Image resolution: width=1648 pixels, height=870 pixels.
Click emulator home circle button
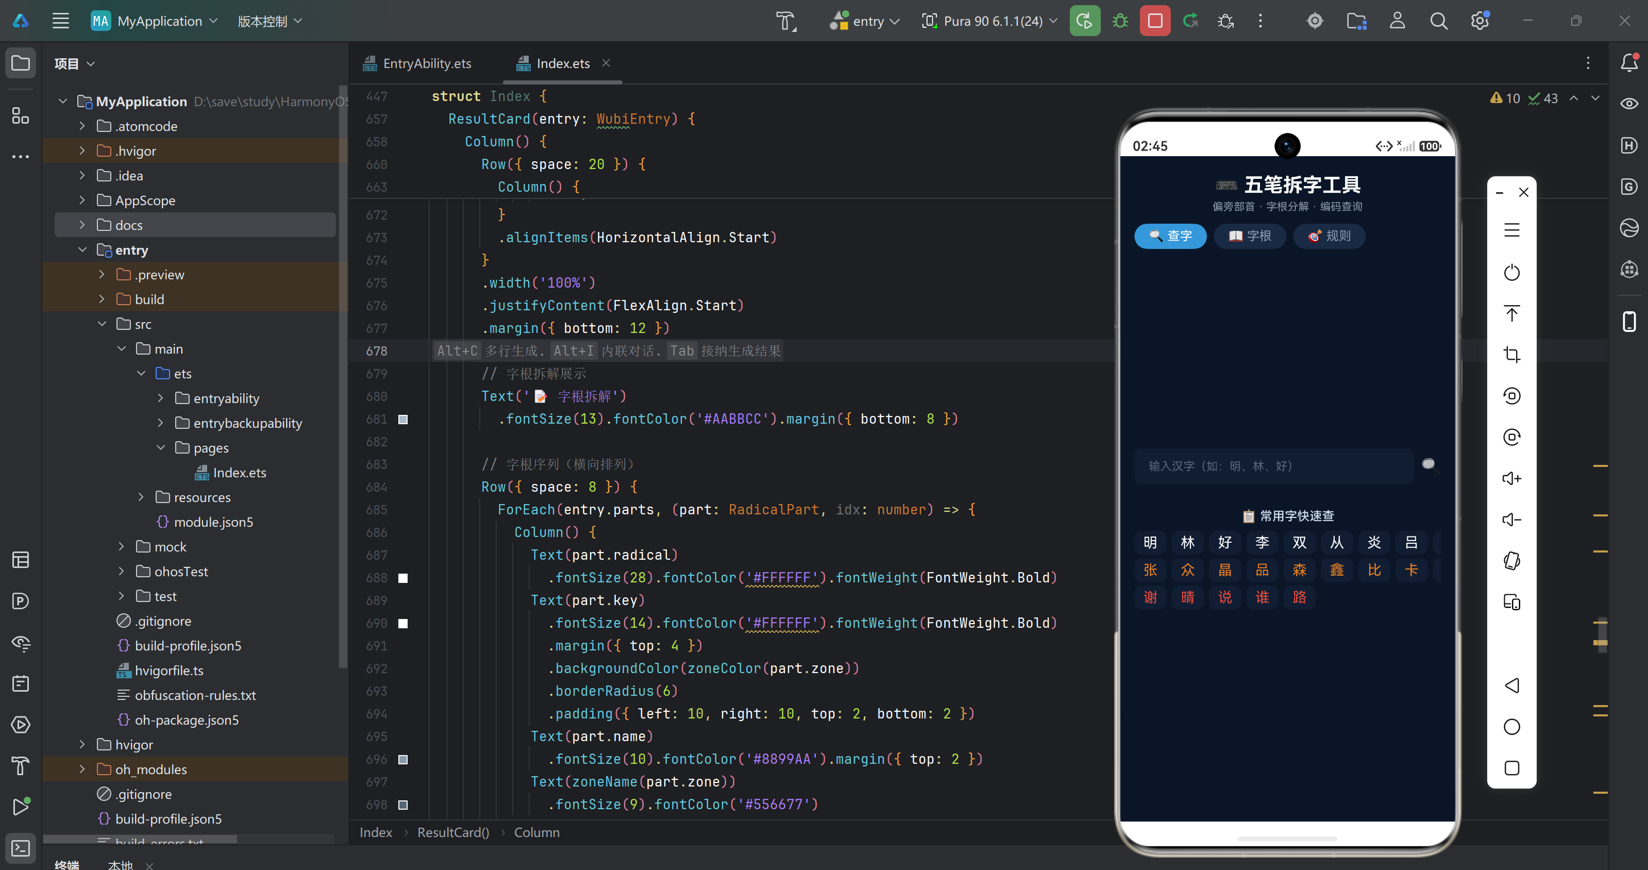pos(1512,727)
